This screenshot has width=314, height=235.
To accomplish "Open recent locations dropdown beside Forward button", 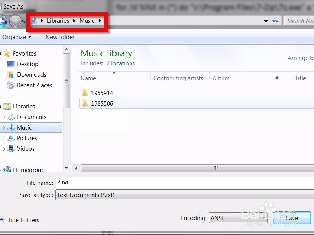I will point(24,21).
